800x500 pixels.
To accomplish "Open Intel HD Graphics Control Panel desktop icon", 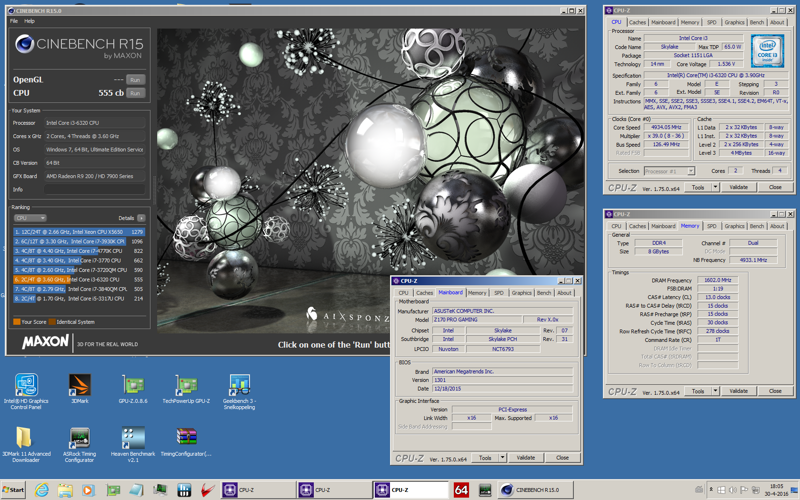I will [x=26, y=391].
